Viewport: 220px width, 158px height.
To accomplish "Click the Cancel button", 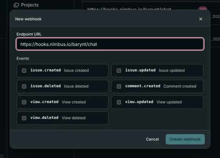I will click(x=152, y=139).
